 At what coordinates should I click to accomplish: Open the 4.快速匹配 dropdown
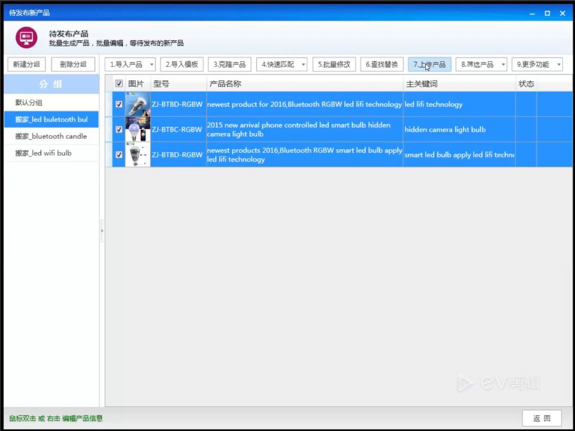[282, 65]
